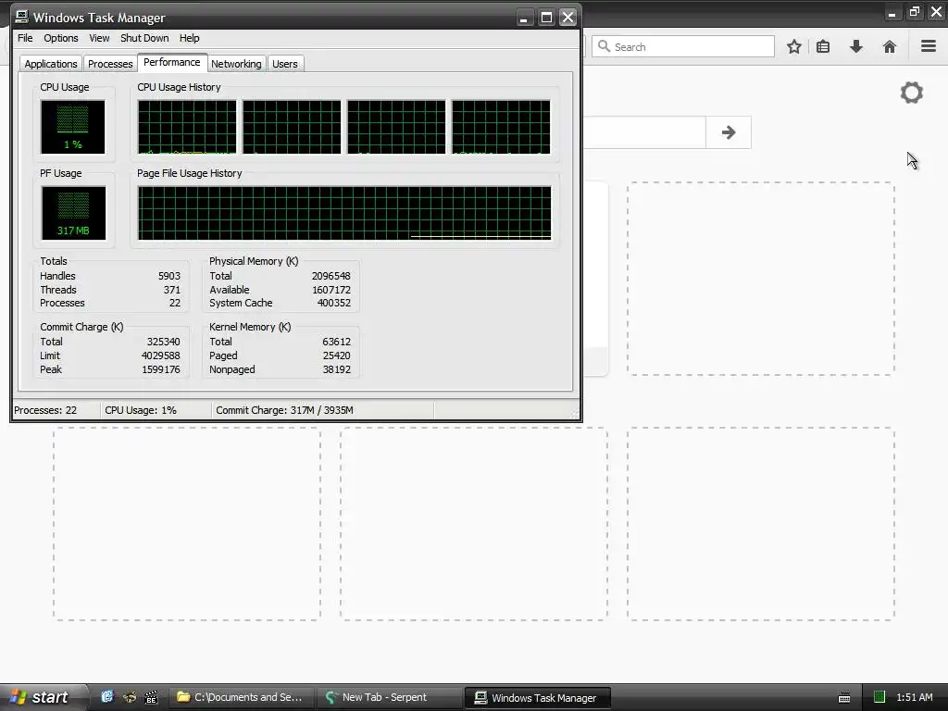Click status bar text Processes: 22
Screen dimensions: 948x711
tap(45, 410)
